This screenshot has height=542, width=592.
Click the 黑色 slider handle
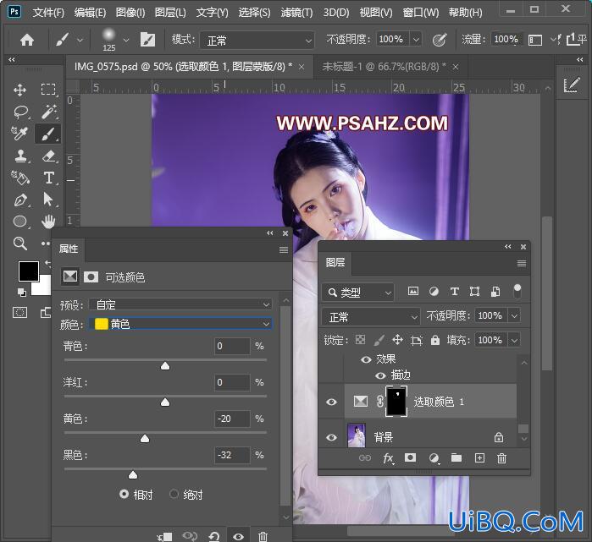133,475
